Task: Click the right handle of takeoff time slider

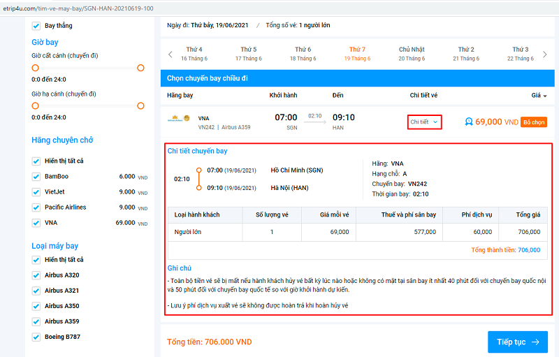Action: 141,68
